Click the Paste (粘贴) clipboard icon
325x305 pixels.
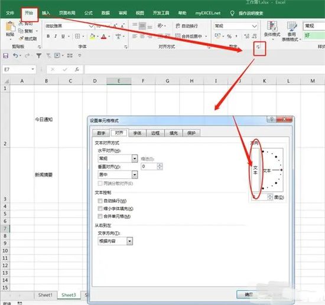(x=10, y=27)
